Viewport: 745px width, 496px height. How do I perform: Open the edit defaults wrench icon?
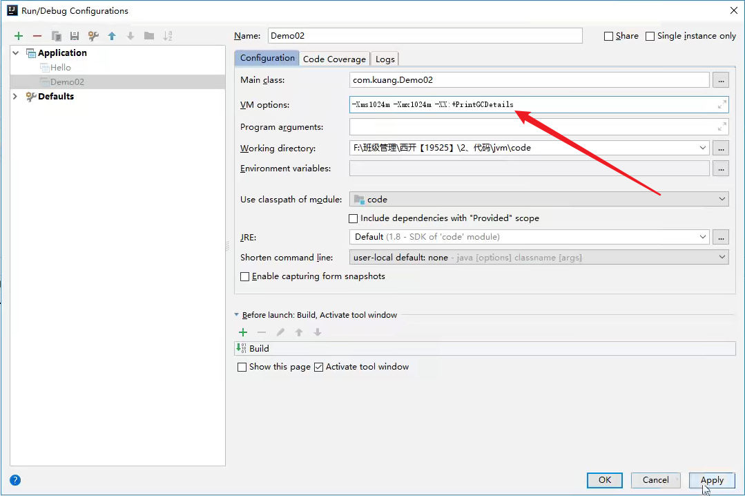[93, 36]
